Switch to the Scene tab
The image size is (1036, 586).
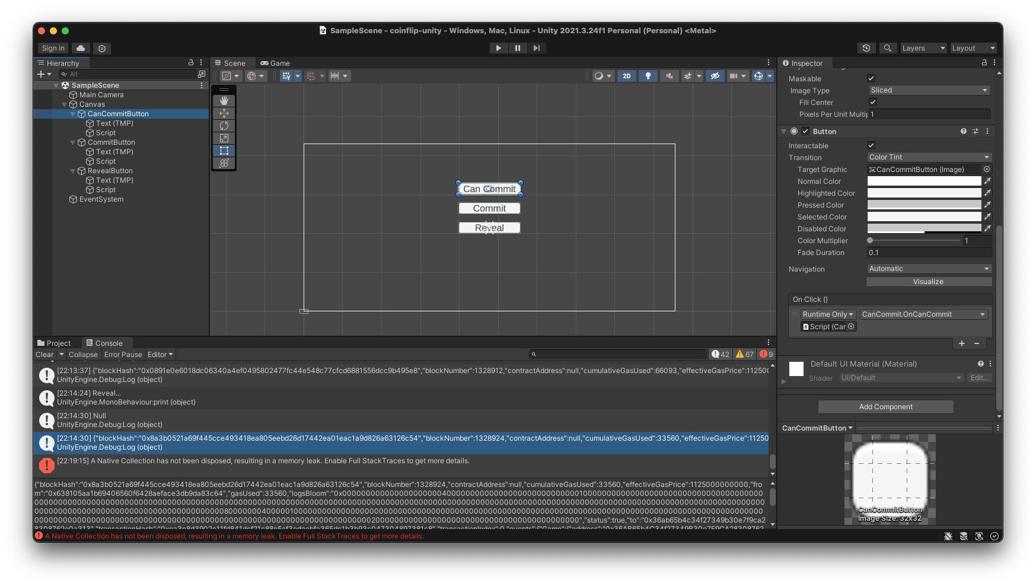click(x=230, y=63)
